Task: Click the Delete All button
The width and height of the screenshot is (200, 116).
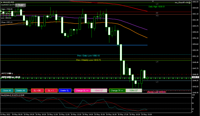Action: tap(21, 90)
